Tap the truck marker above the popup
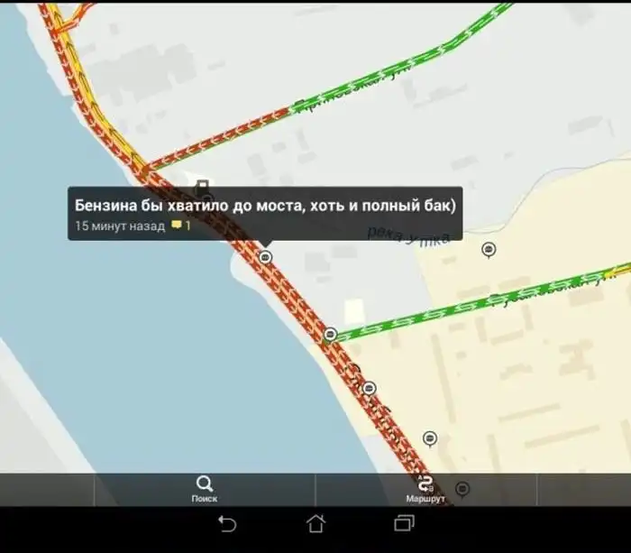Viewport: 631px width, 553px height. point(202,186)
